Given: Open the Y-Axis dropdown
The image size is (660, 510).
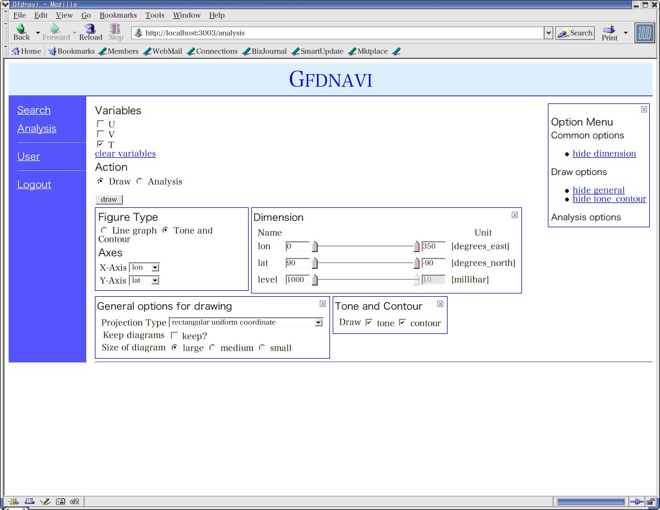Looking at the screenshot, I should [x=145, y=281].
